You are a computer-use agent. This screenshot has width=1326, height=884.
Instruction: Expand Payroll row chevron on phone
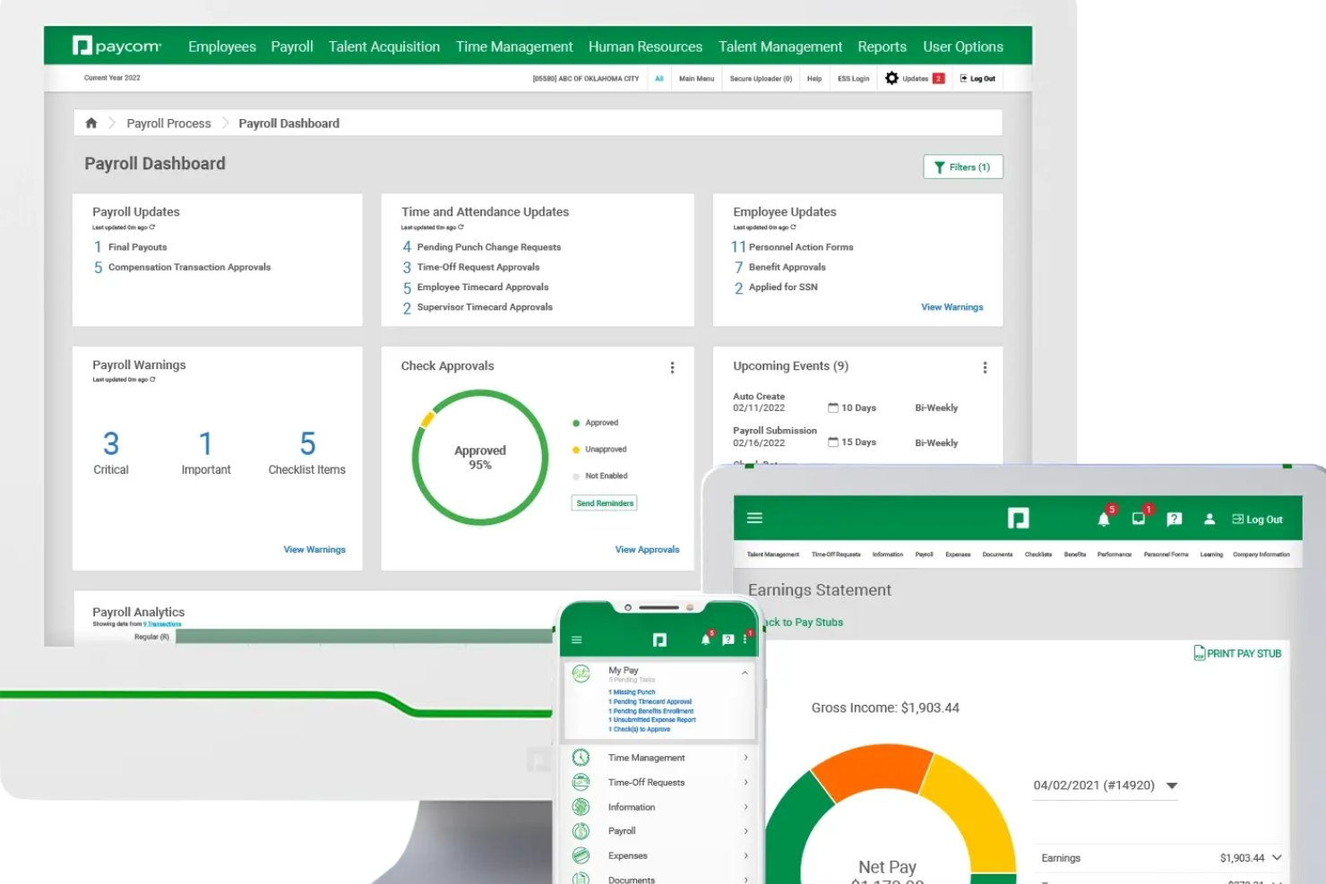[x=745, y=831]
